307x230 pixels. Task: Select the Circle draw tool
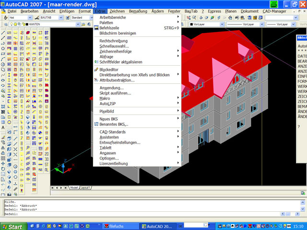tap(3, 64)
